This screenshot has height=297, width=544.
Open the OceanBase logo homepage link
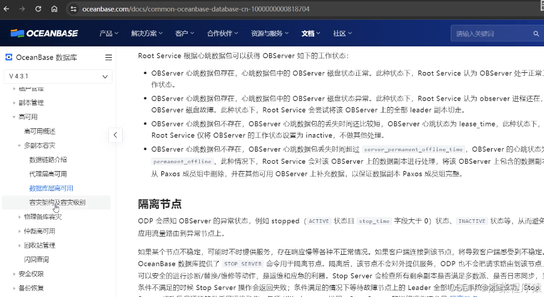click(x=44, y=33)
